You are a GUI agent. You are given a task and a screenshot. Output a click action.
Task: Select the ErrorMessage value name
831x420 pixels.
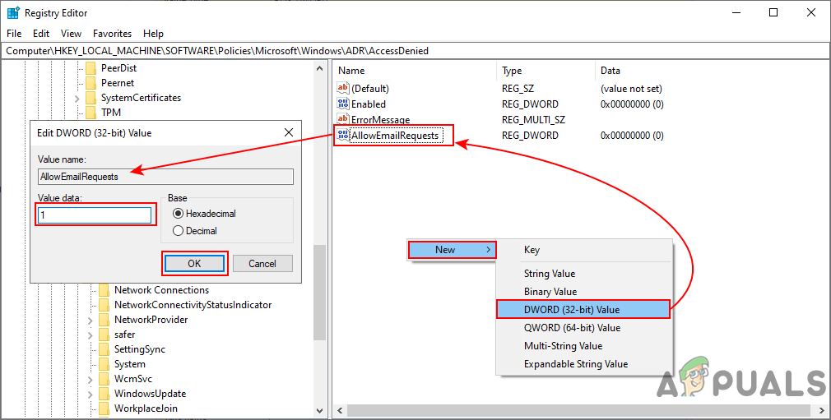(380, 120)
